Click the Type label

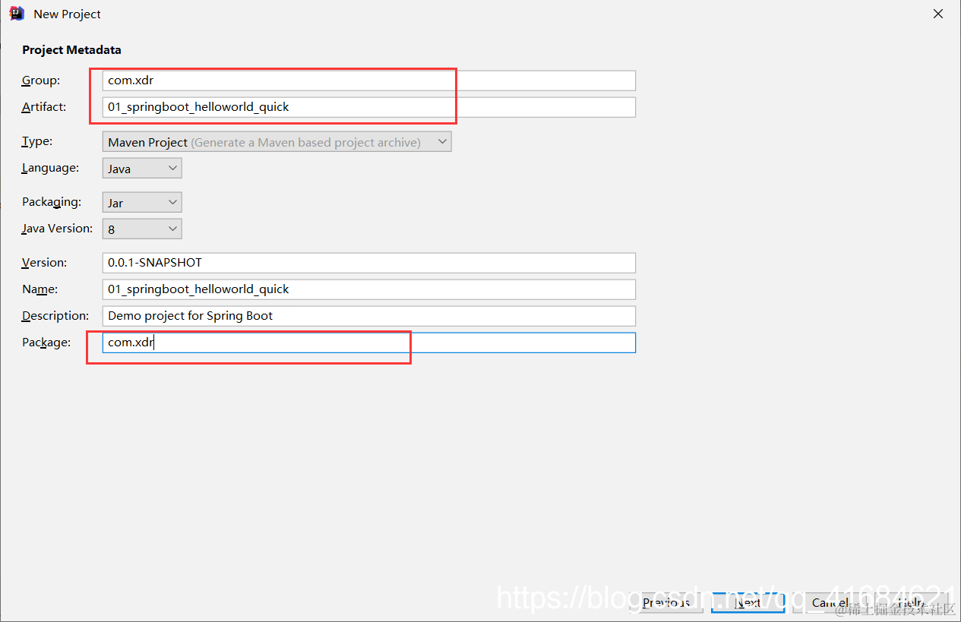[x=37, y=142]
